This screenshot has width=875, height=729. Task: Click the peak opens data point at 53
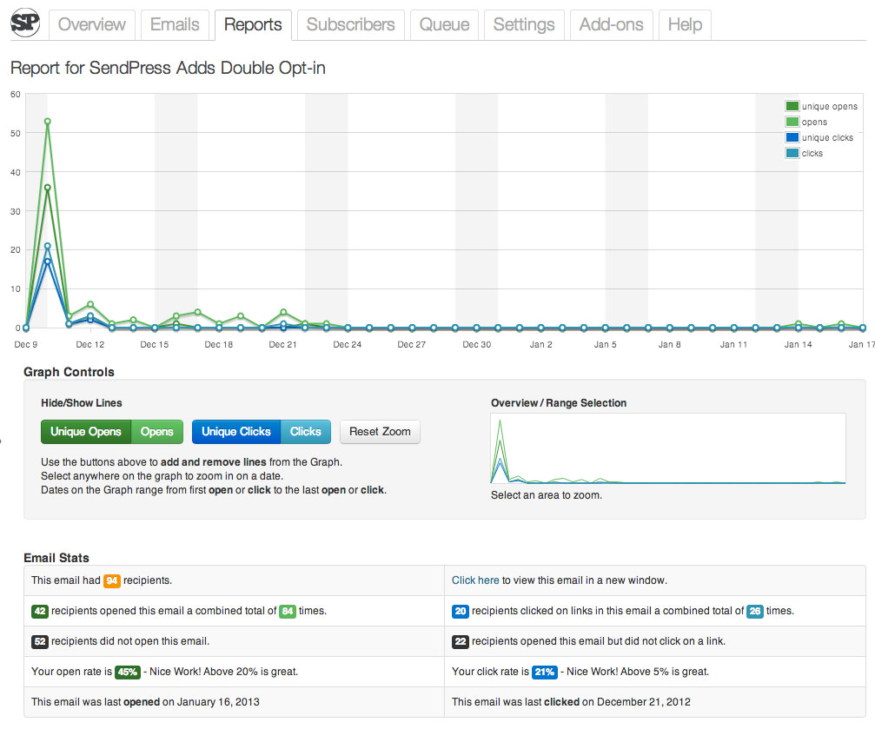48,121
